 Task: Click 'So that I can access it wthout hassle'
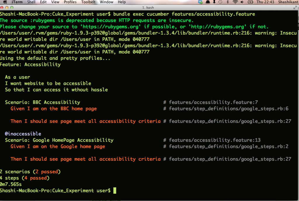(x=56, y=90)
